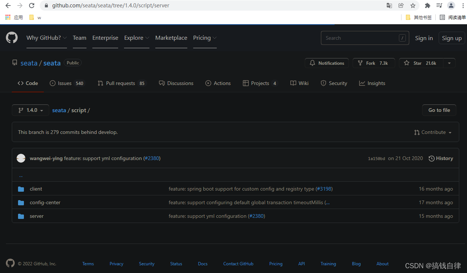467x273 pixels.
Task: Open the Actions tab
Action: [218, 83]
